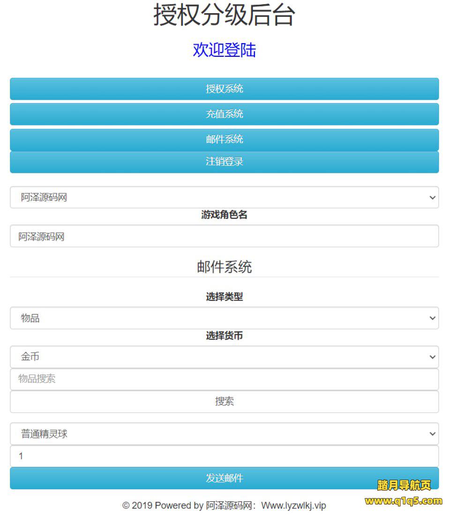450x515 pixels.
Task: Click the 选择货币 field label
Action: click(224, 336)
